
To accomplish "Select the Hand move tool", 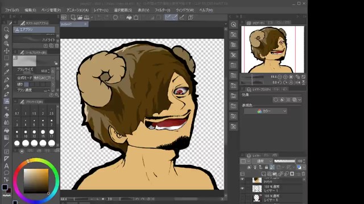I will [6, 36].
